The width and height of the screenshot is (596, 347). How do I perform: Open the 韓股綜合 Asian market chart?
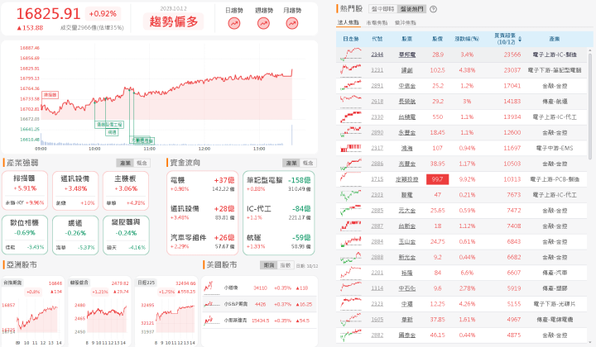tap(99, 311)
